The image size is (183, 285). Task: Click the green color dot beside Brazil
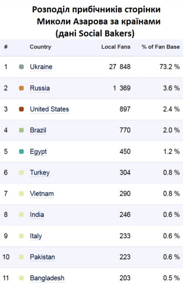tap(21, 130)
